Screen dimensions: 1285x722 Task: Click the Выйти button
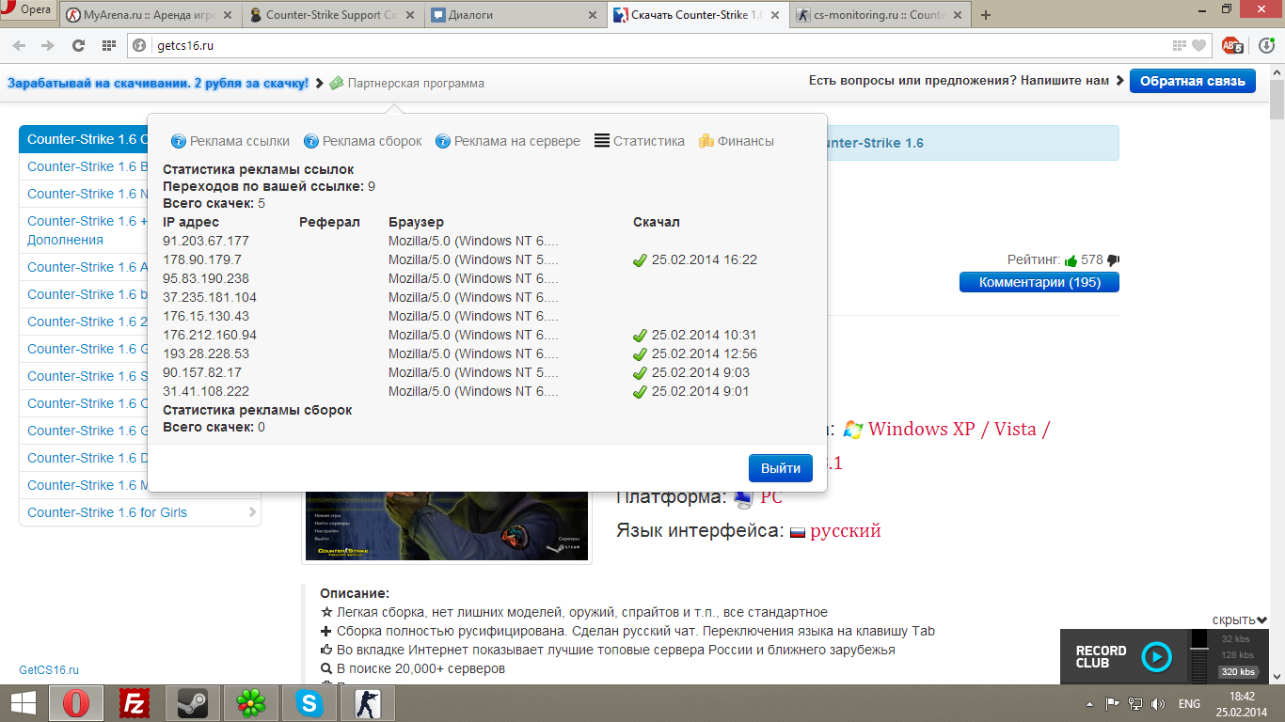point(781,468)
